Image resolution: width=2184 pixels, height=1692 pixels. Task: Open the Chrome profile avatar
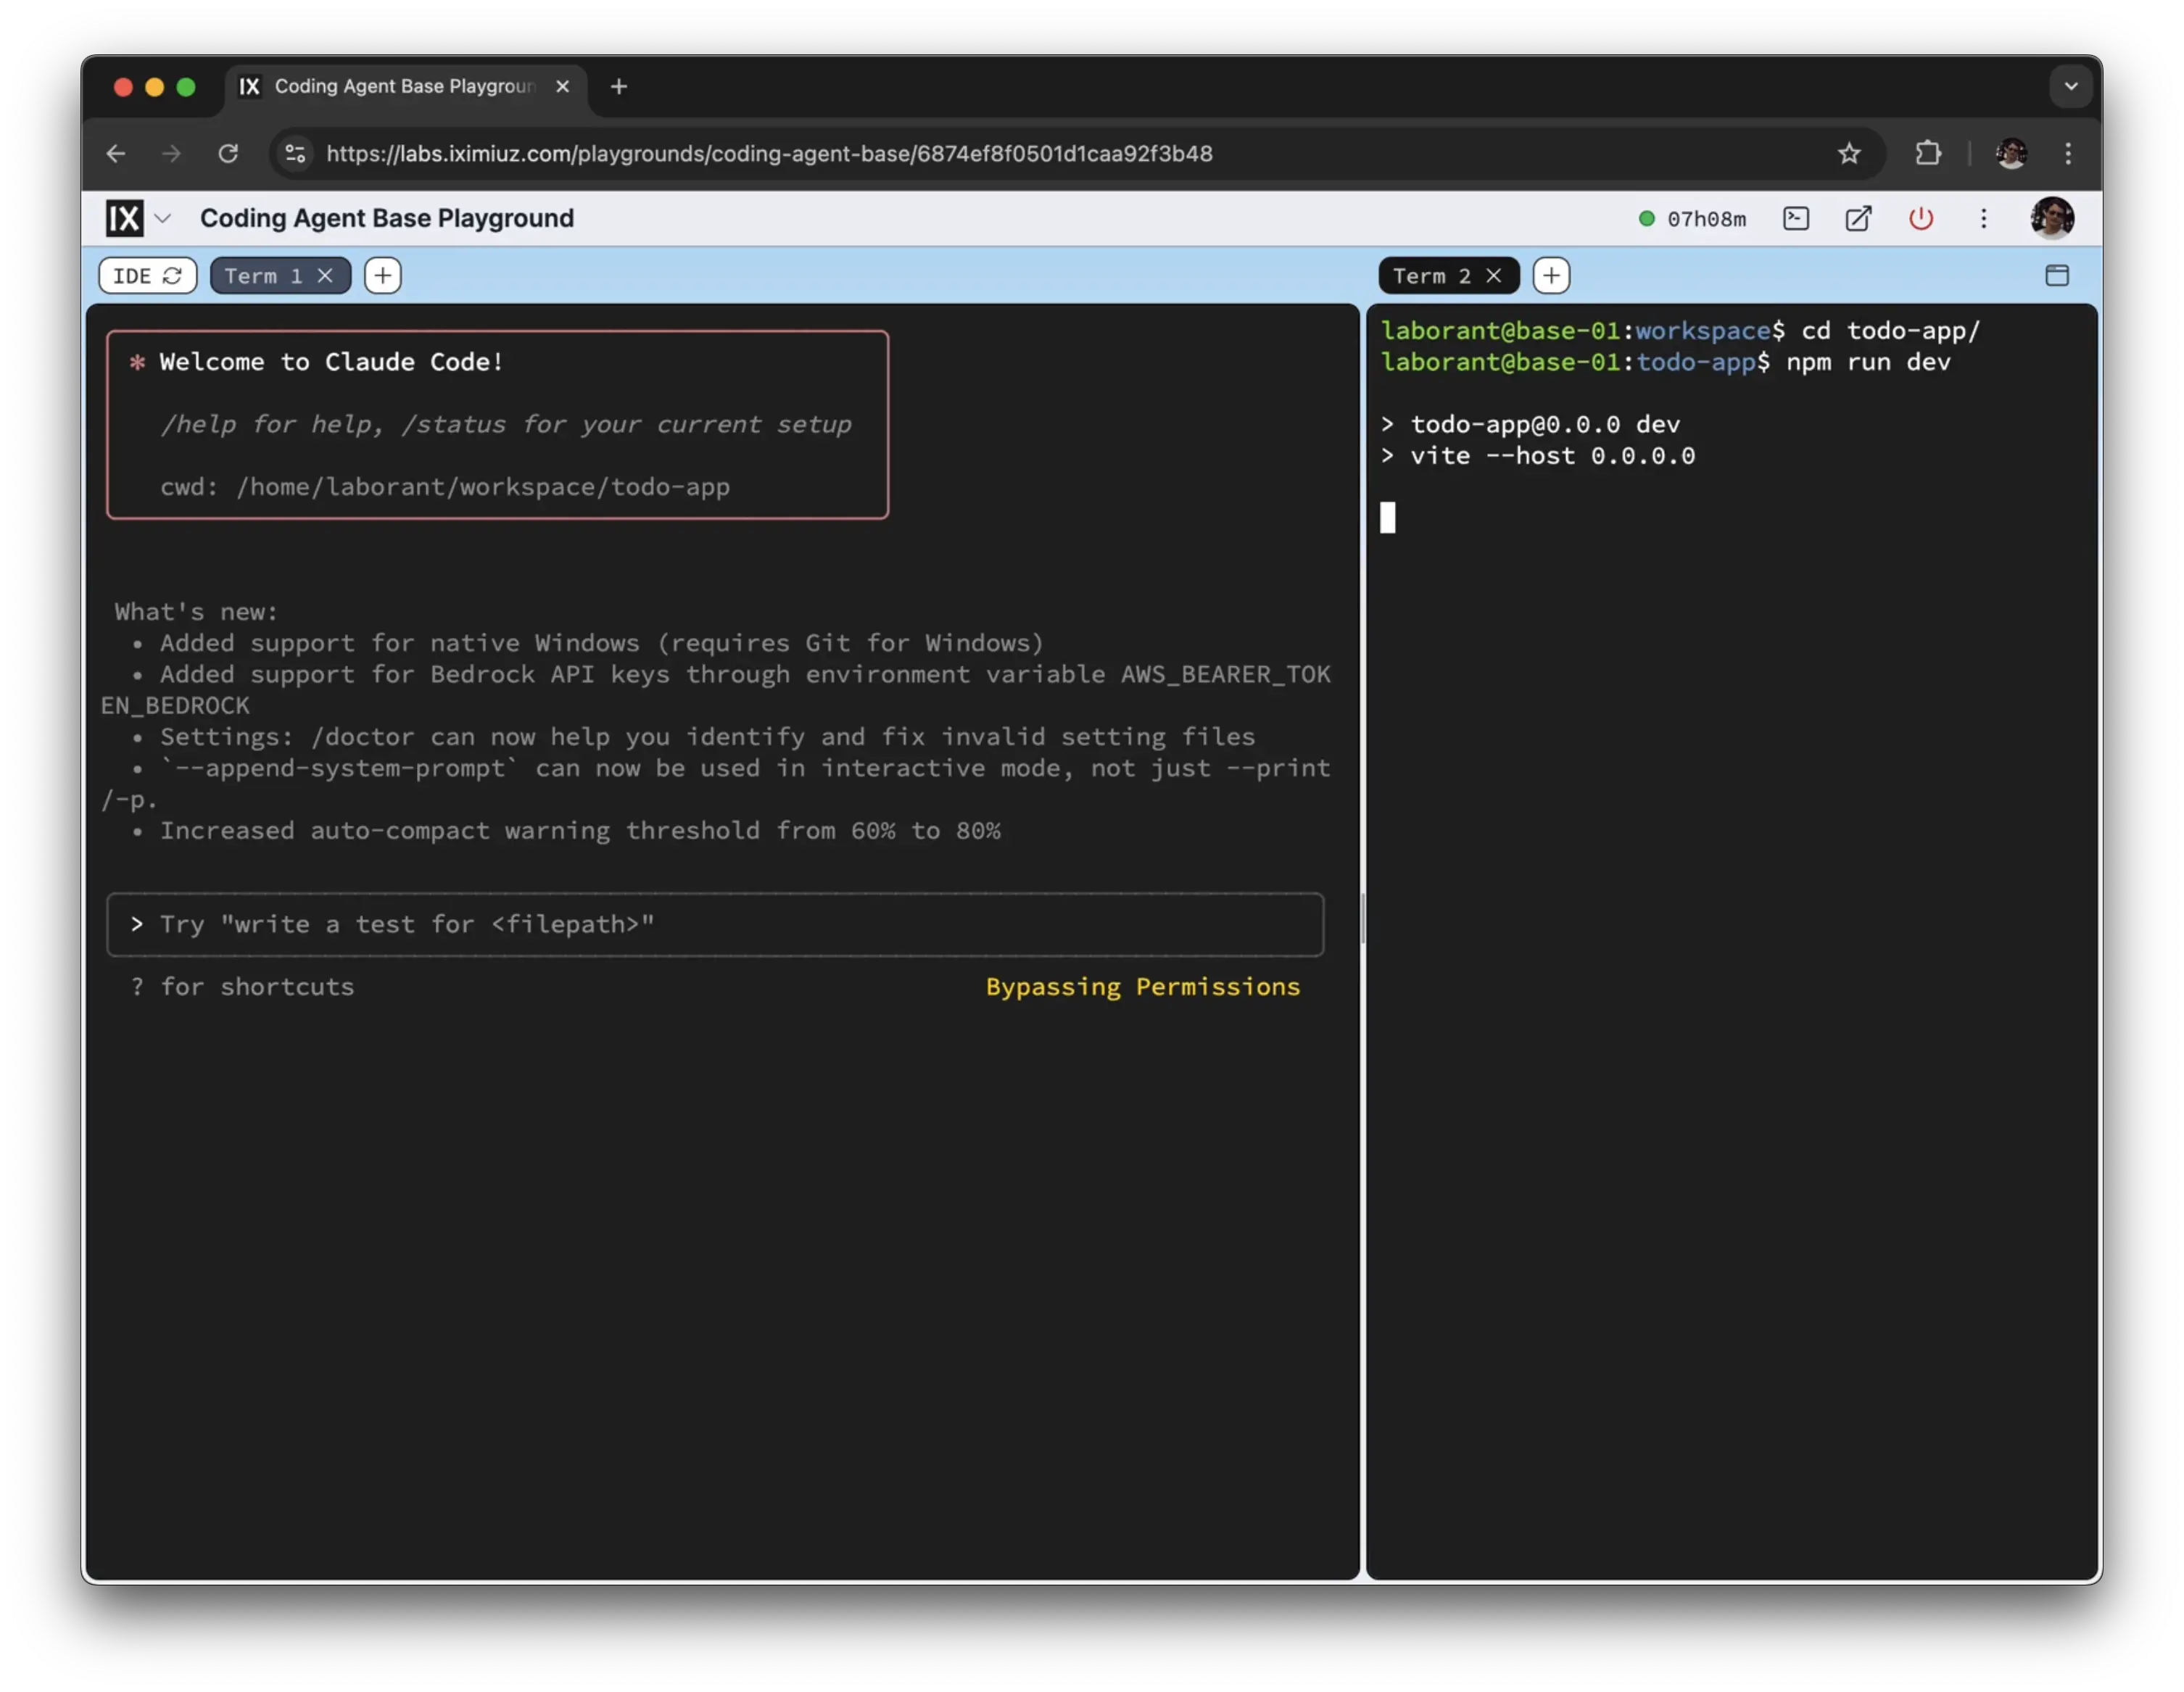[2011, 154]
